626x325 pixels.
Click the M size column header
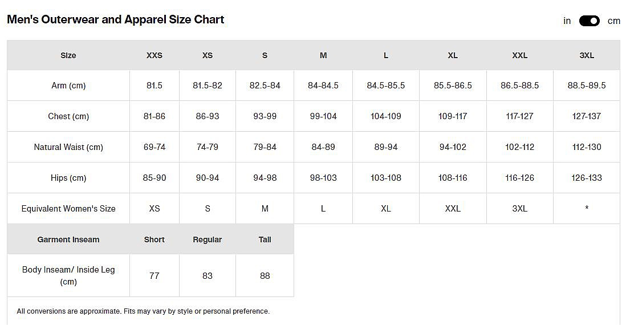coord(323,55)
